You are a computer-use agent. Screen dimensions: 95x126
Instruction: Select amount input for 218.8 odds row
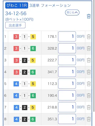tap(67, 107)
